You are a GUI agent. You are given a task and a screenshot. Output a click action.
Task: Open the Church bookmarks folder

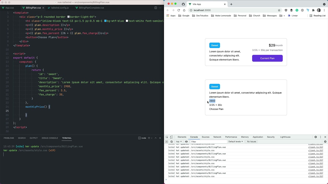(x=254, y=16)
